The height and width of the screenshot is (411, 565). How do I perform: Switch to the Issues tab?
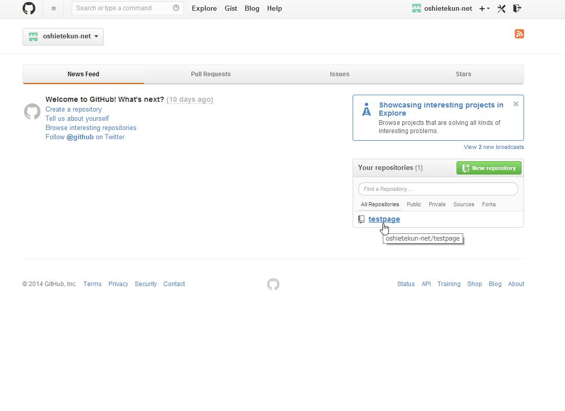339,74
